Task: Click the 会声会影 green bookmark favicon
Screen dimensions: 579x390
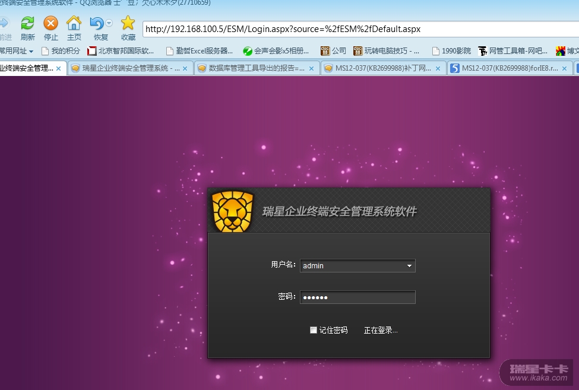Action: 248,51
